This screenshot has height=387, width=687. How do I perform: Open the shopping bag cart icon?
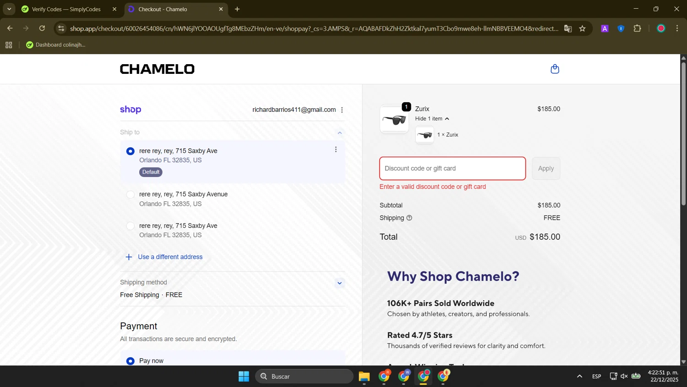555,69
